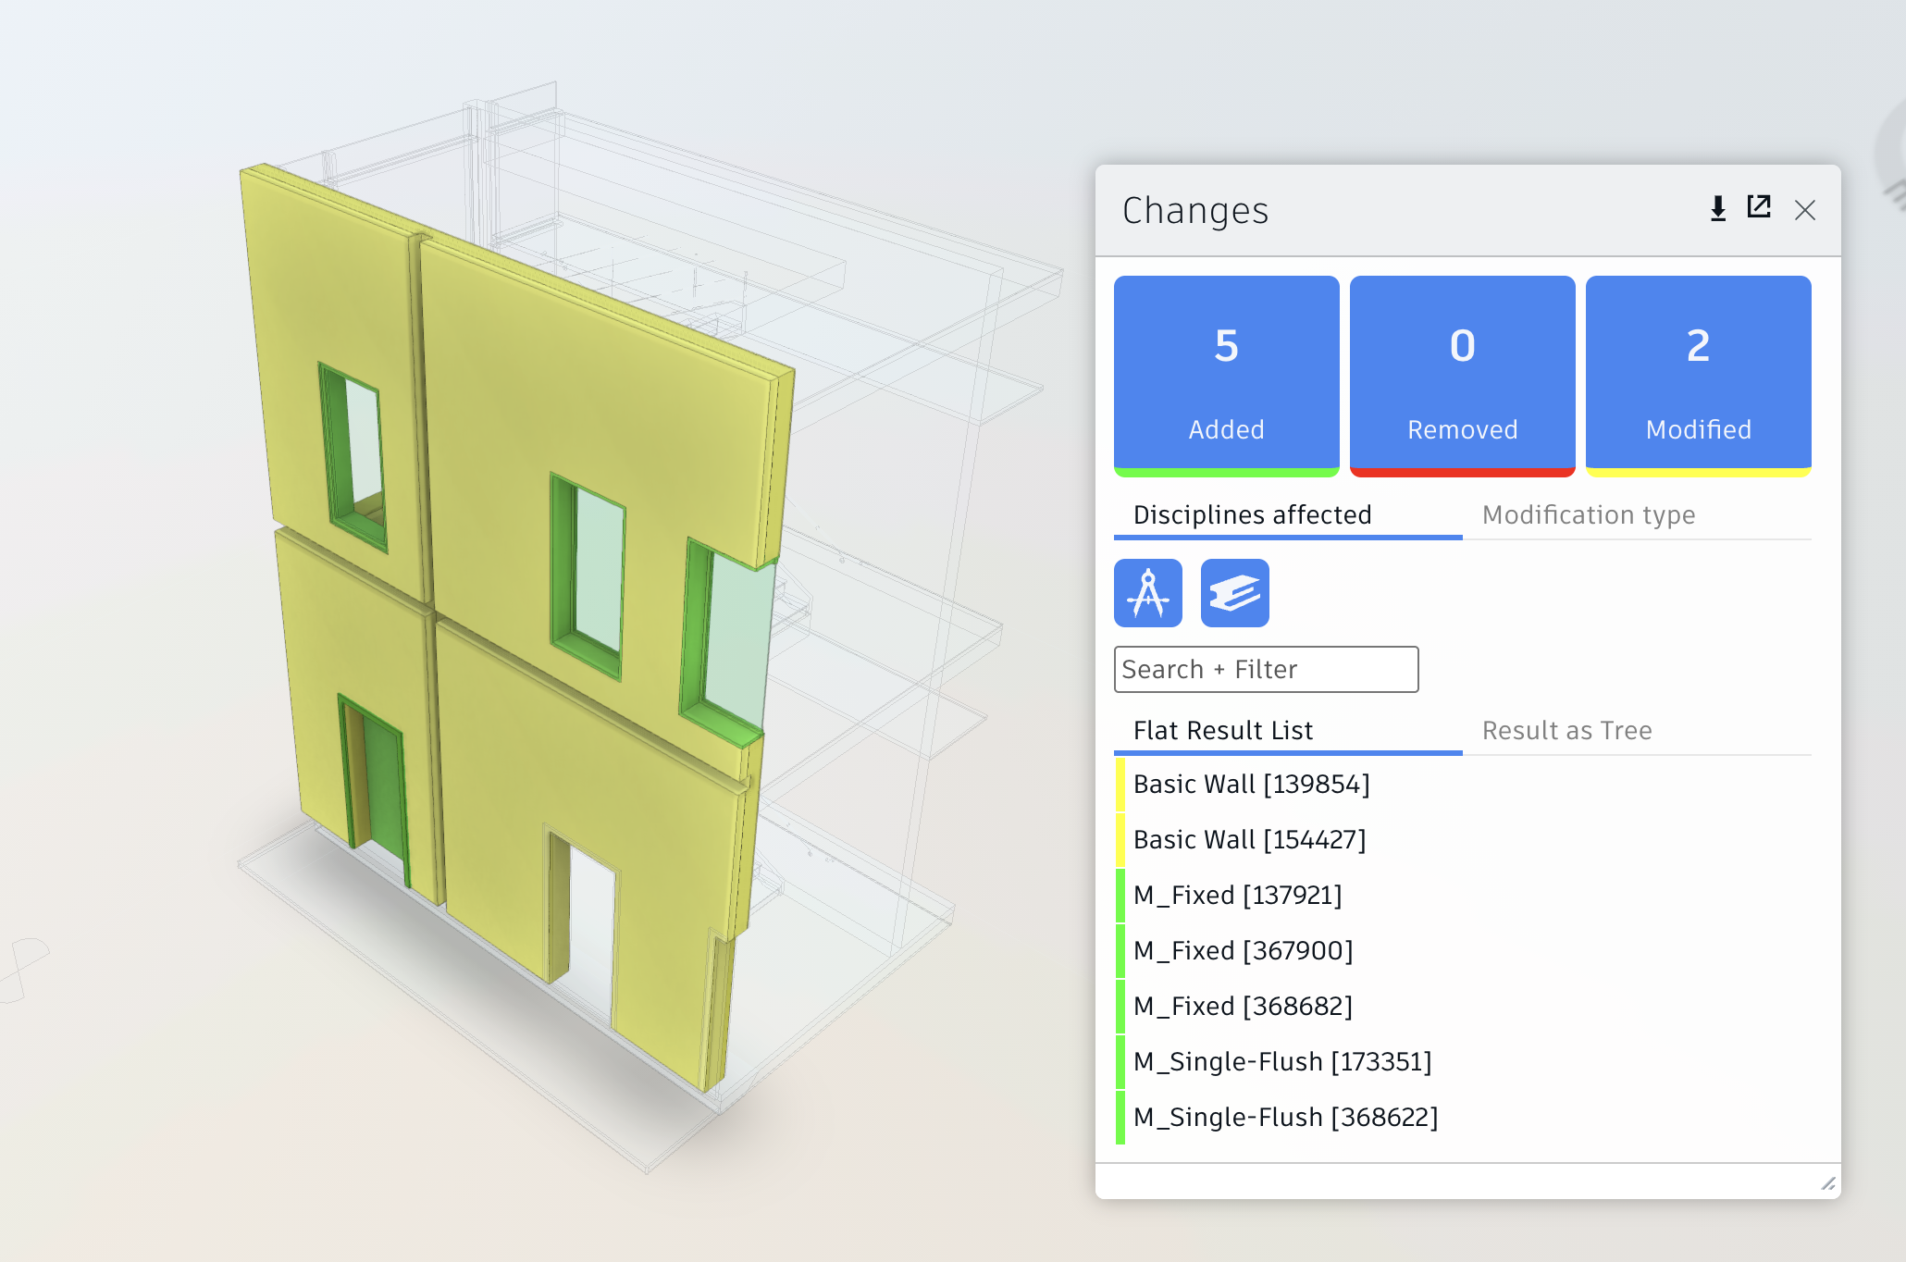Pick M_Fixed [137921] from results
Screen dimensions: 1906x1262
pos(1237,896)
